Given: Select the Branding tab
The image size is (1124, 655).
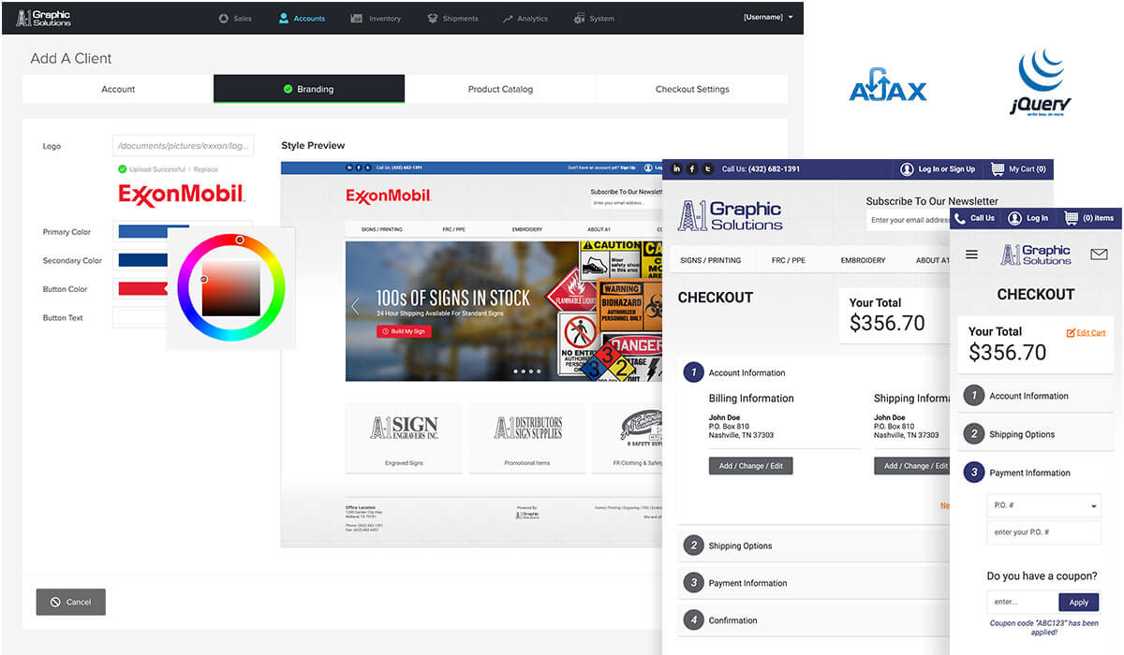Looking at the screenshot, I should click(x=309, y=89).
